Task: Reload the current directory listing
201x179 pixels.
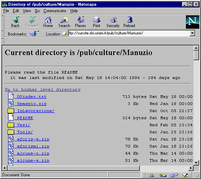Action: click(x=129, y=22)
